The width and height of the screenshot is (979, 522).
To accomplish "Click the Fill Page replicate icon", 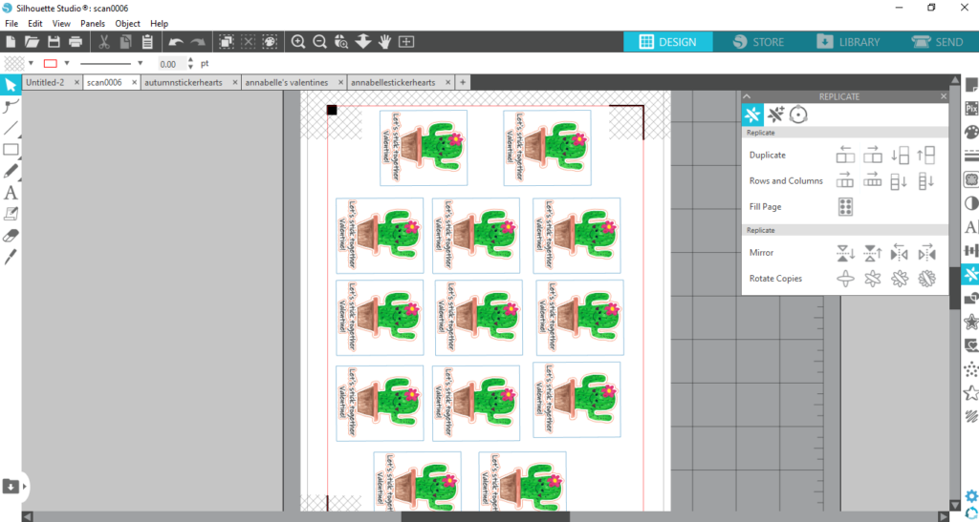I will click(x=845, y=206).
